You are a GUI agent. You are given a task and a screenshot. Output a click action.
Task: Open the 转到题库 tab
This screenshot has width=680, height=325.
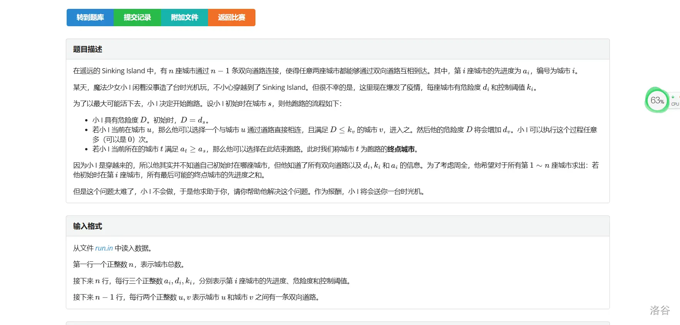(x=90, y=17)
